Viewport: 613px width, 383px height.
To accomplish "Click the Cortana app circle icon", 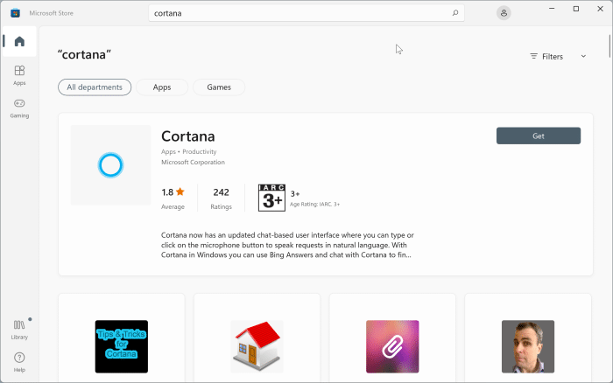I will [x=110, y=165].
